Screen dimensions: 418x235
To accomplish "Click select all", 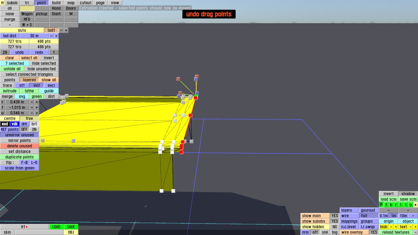I will pyautogui.click(x=29, y=58).
